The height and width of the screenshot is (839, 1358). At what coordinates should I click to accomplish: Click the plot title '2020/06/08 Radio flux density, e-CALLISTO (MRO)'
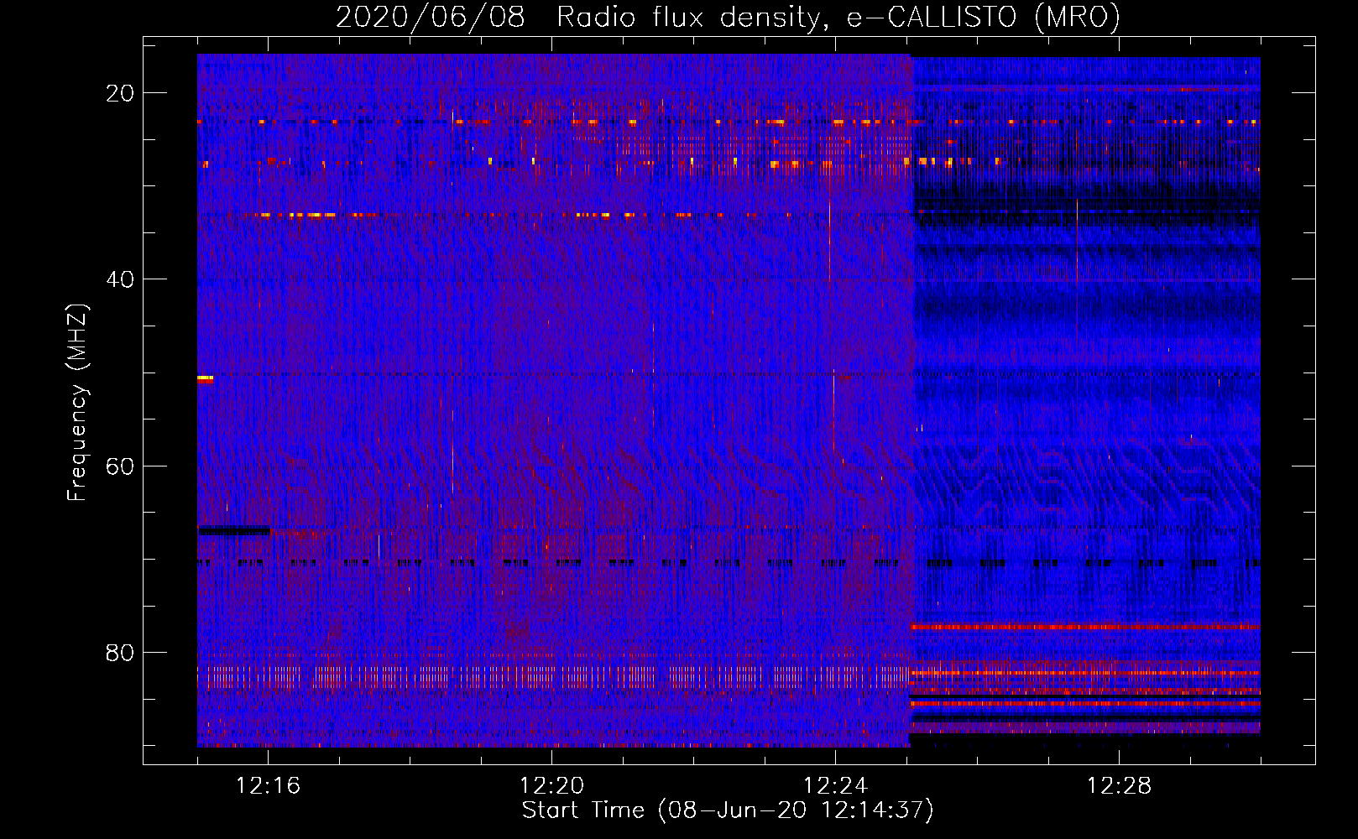728,18
